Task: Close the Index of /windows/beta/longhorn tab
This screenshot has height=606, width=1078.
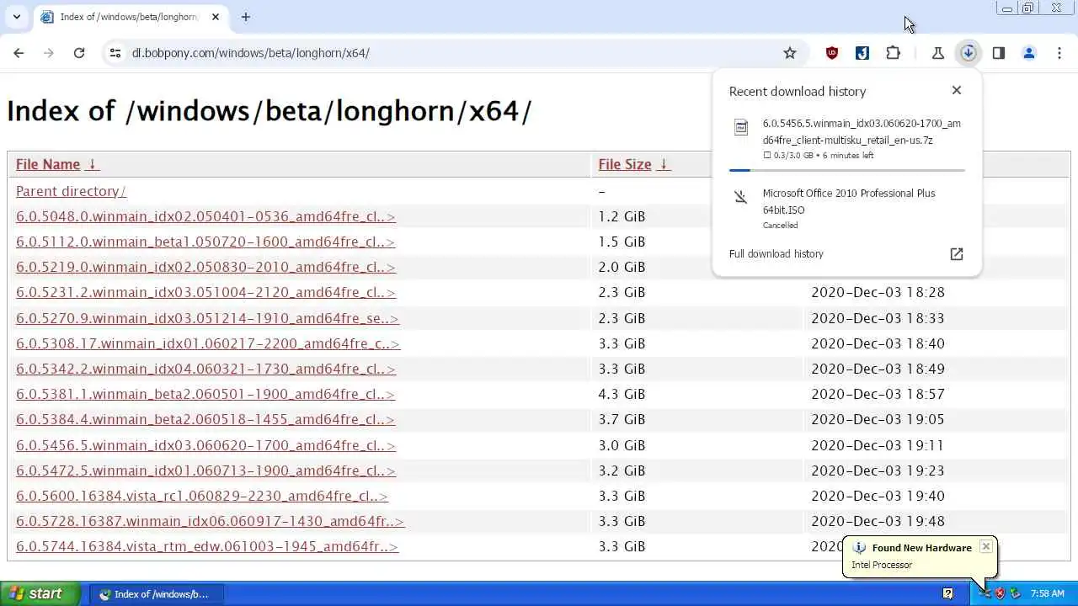Action: [216, 17]
